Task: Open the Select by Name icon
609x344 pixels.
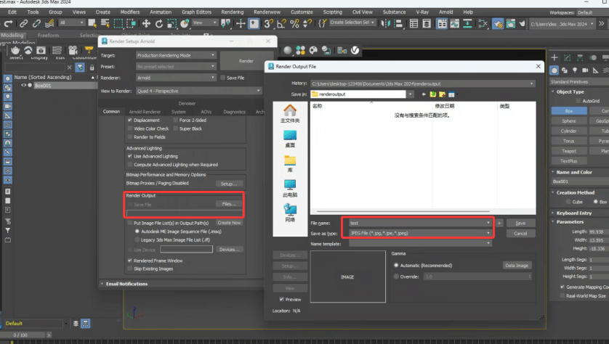Action: tap(105, 23)
